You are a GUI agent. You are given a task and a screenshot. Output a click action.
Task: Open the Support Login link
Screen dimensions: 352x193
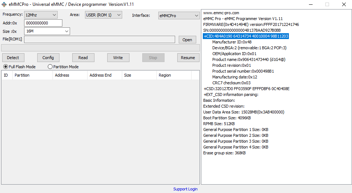pyautogui.click(x=185, y=189)
